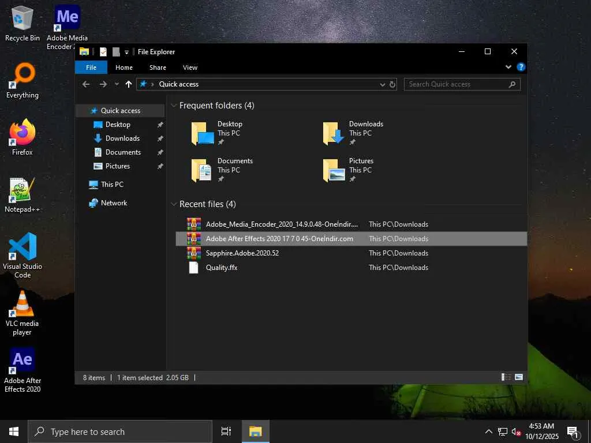Viewport: 591px width, 443px height.
Task: Open Task View from the taskbar
Action: coord(226,431)
